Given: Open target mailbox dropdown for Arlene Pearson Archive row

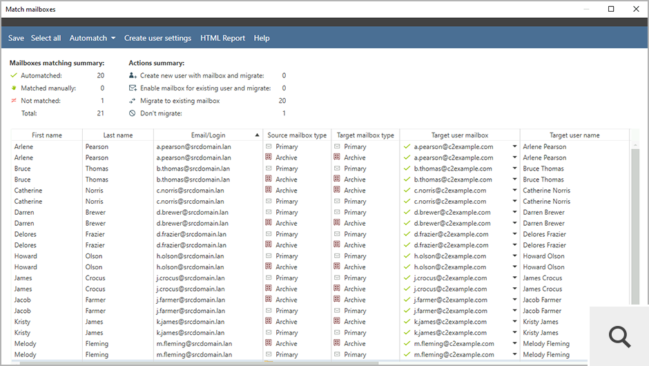Looking at the screenshot, I should [x=514, y=157].
